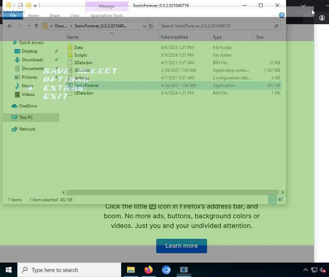The image size is (329, 277).
Task: Click the New folder quick access icon
Action: coord(28,5)
